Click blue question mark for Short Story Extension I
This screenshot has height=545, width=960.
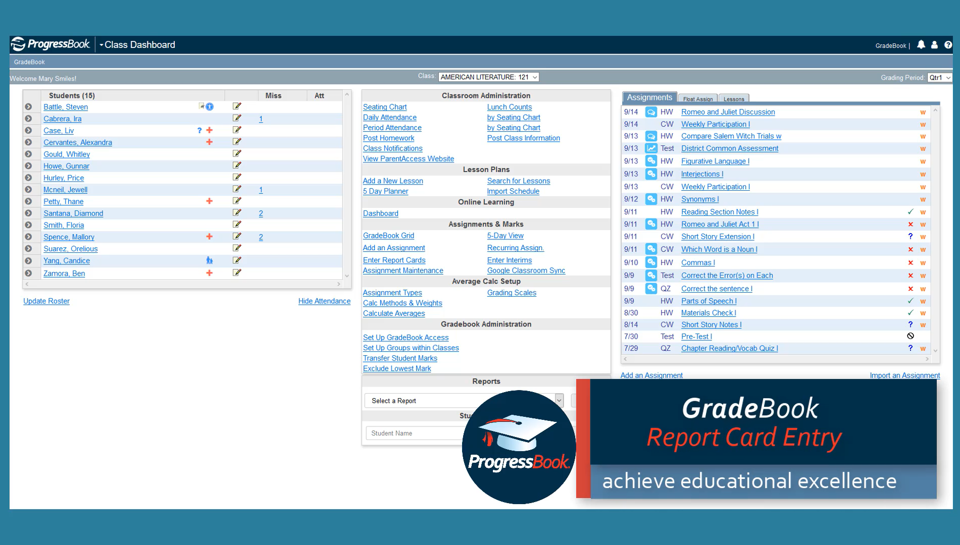coord(911,236)
